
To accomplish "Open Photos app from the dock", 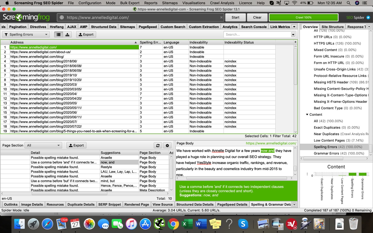I will point(89,224).
